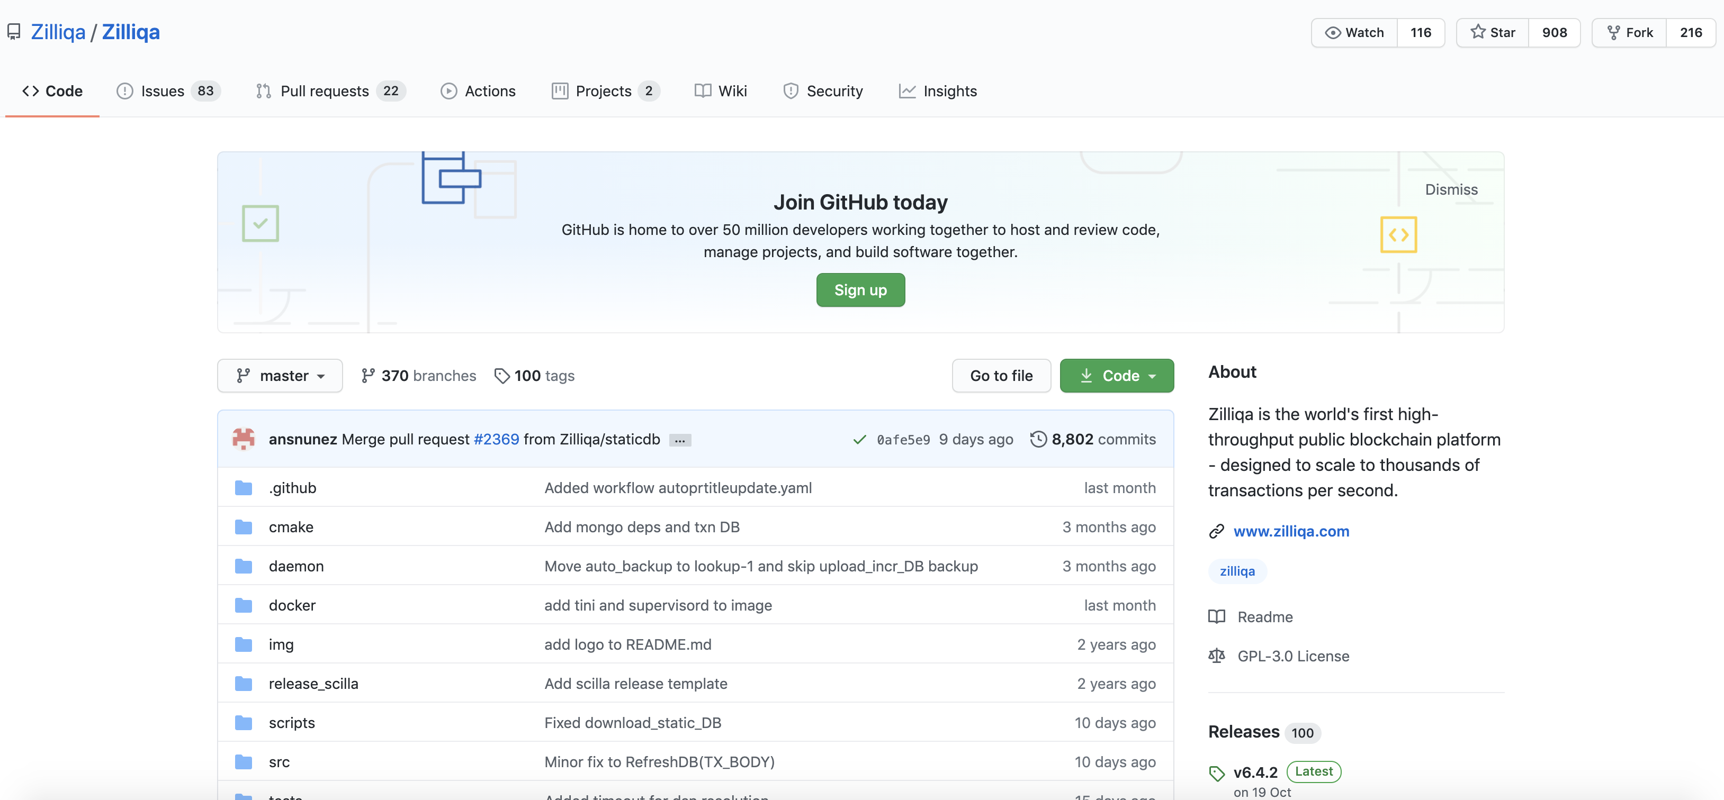Viewport: 1724px width, 800px height.
Task: Toggle Watch on this repository
Action: point(1354,33)
